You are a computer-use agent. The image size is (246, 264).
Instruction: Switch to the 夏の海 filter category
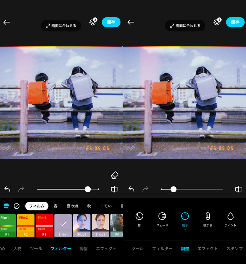coord(72,206)
